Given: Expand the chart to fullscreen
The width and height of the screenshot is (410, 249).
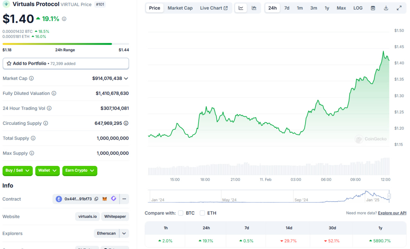Looking at the screenshot, I should (x=399, y=8).
